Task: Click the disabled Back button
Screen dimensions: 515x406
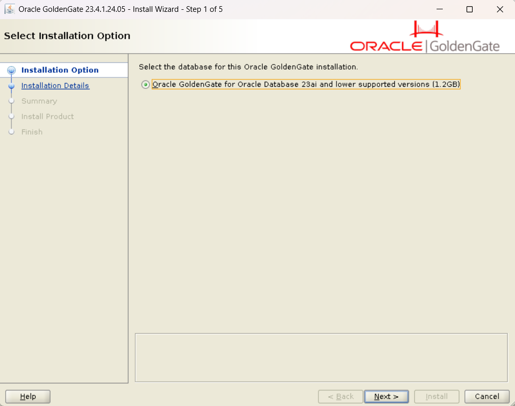Action: (x=341, y=396)
